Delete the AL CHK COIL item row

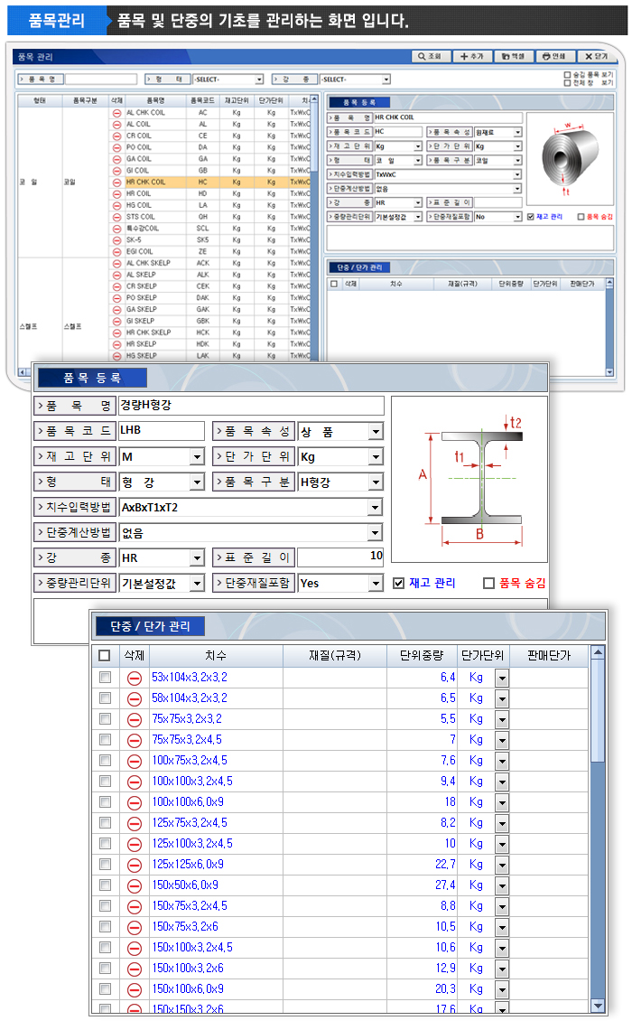116,113
